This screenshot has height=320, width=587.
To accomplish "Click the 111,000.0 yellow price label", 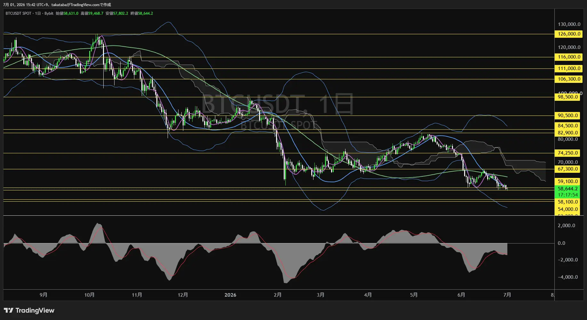I will 569,68.
